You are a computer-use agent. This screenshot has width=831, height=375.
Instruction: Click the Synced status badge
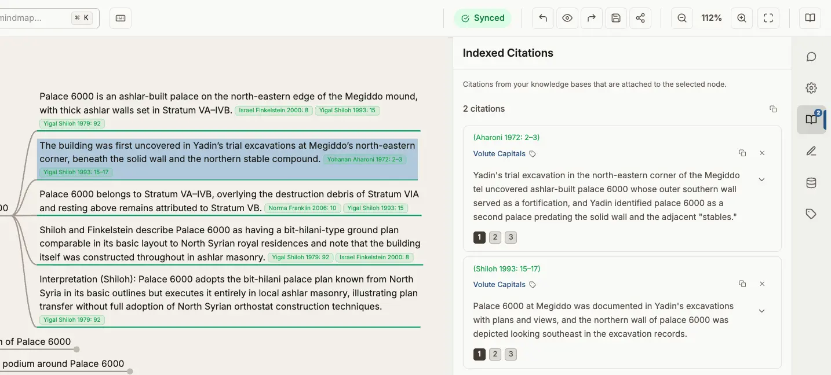[x=483, y=18]
